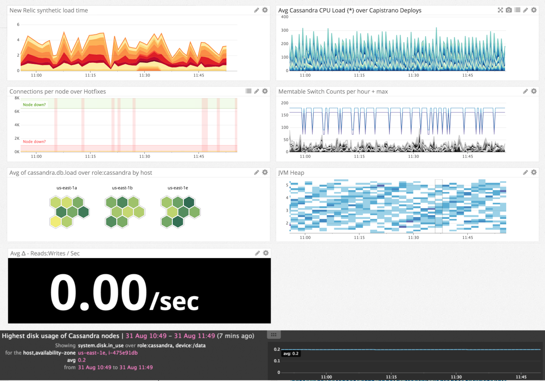Screen dimensions: 545x381
Task: Open the start time link 31 Aug 10:49
Action: pos(145,336)
